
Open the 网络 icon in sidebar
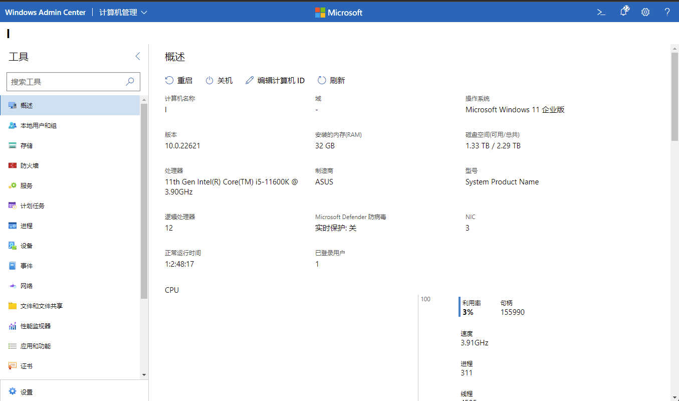point(13,286)
